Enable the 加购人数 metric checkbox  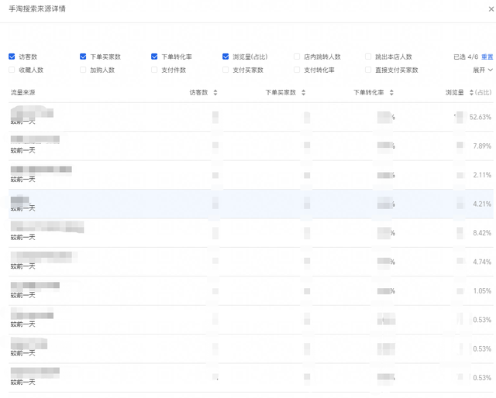tap(83, 70)
